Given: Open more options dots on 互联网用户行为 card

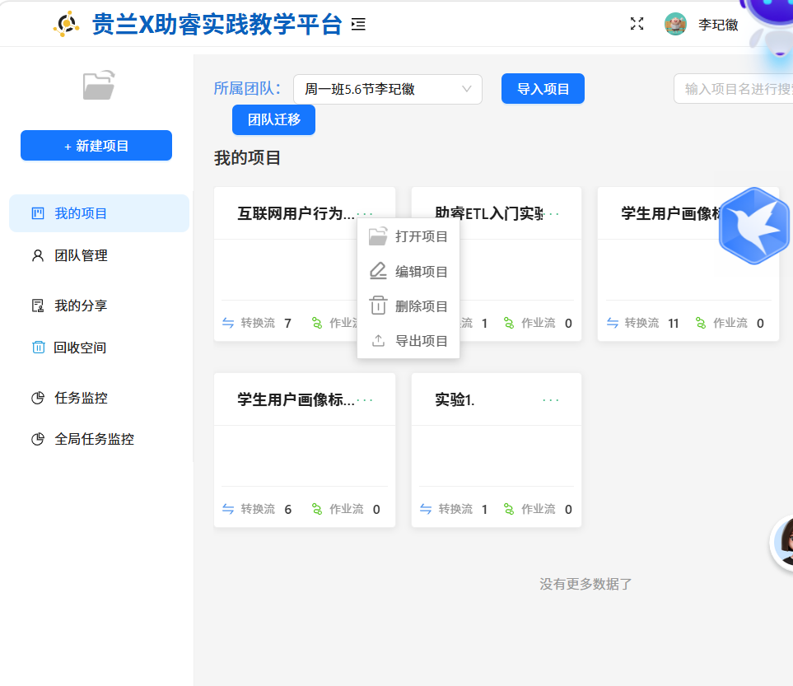Looking at the screenshot, I should [x=365, y=214].
